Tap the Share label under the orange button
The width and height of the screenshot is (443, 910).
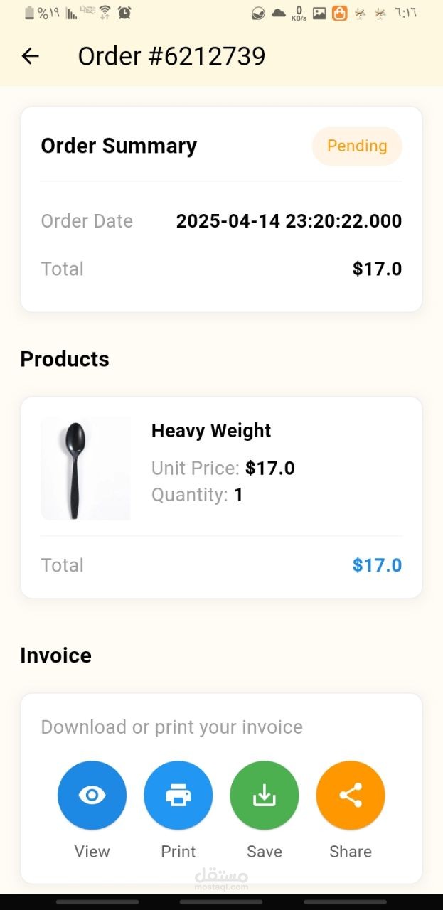[x=351, y=851]
